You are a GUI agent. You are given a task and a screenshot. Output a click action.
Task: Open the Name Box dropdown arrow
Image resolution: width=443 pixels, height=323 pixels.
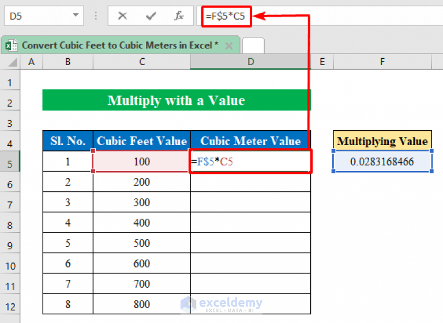coord(76,15)
